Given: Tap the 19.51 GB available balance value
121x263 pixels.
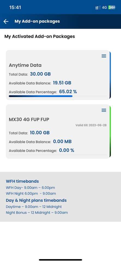Looking at the screenshot, I should 62,83.
